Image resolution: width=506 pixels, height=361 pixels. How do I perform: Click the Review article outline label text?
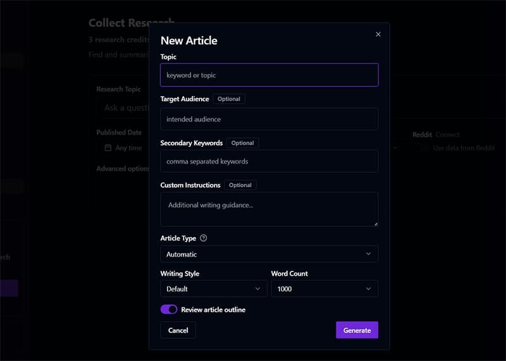coord(213,310)
